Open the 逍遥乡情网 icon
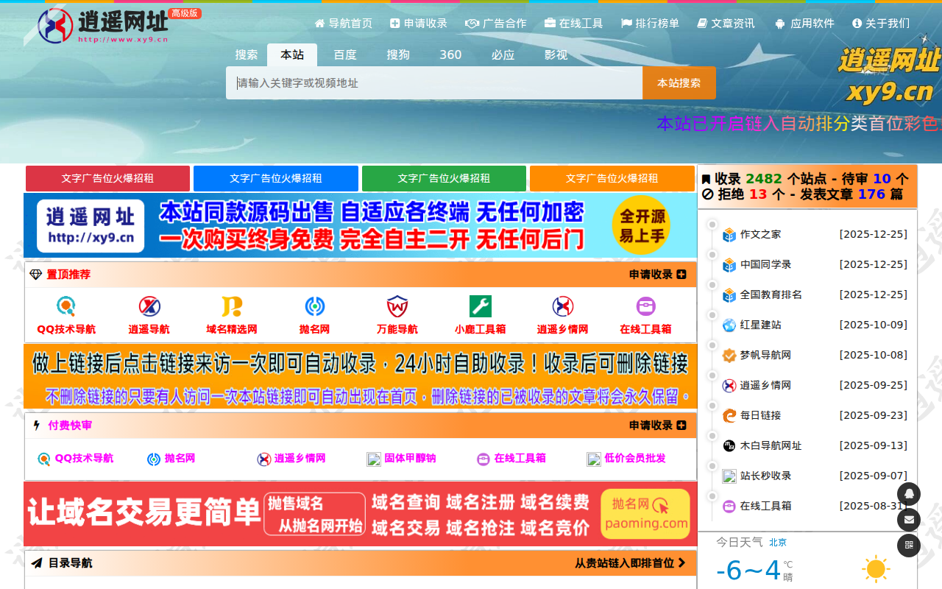 [x=563, y=306]
